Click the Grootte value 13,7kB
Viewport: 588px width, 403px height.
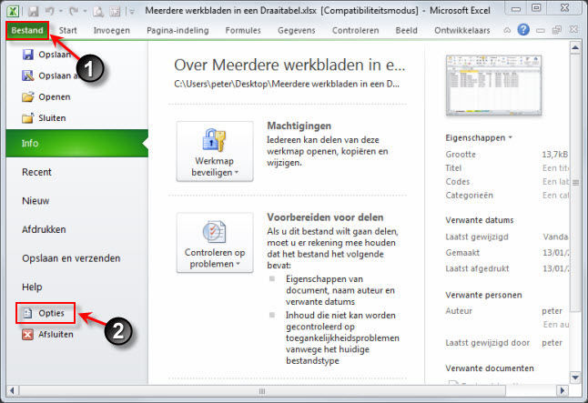click(555, 155)
